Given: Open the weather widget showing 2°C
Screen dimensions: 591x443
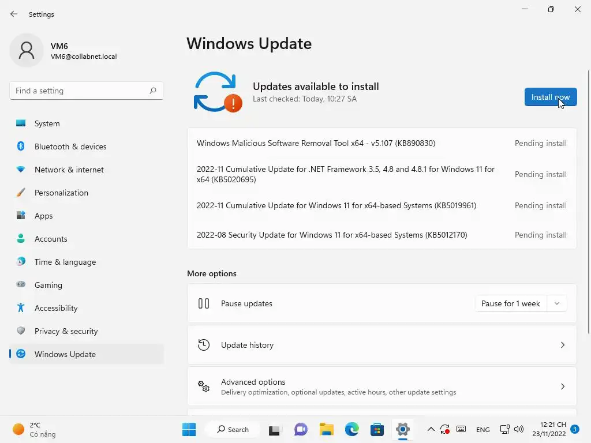Looking at the screenshot, I should (x=34, y=429).
